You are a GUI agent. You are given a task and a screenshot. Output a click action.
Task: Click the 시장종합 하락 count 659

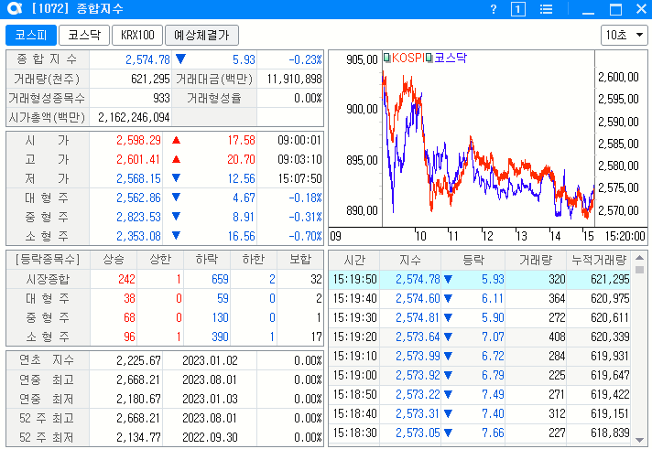click(220, 279)
